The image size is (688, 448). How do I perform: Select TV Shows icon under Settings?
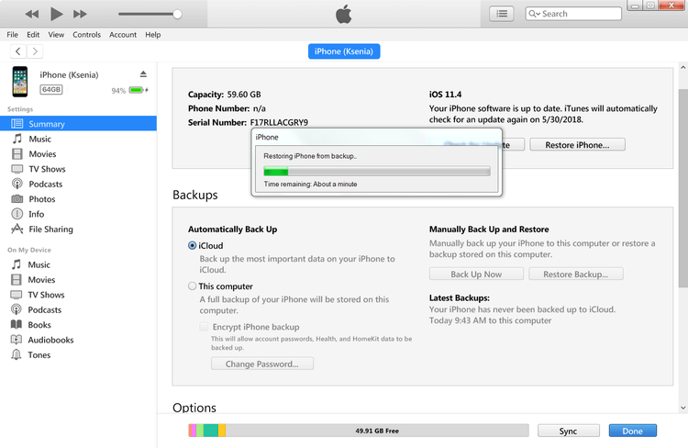pyautogui.click(x=17, y=169)
